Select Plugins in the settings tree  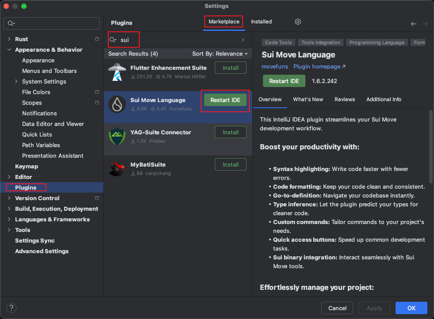[x=52, y=187]
